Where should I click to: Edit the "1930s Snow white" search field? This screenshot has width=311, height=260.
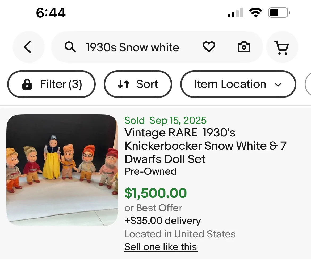pos(132,47)
